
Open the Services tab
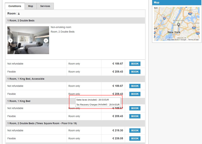click(45, 6)
